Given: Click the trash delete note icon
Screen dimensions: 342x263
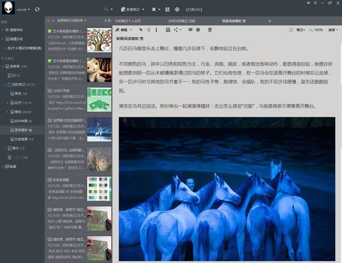Looking at the screenshot, I should pos(210,29).
